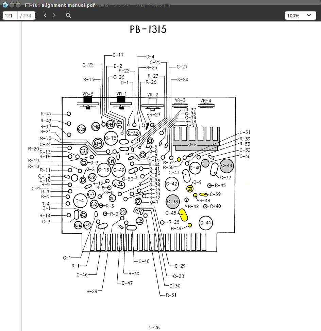Click the Q-4 transistor symbol

coord(98,144)
